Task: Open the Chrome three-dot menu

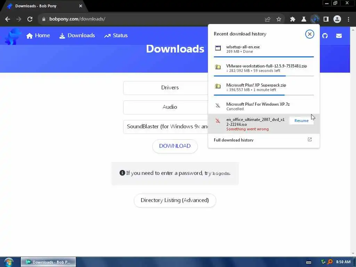Action: pos(348,19)
